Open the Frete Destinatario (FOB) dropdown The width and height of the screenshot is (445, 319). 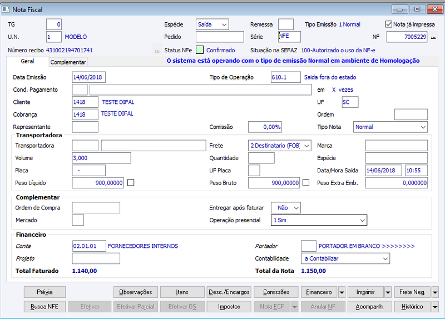click(280, 146)
